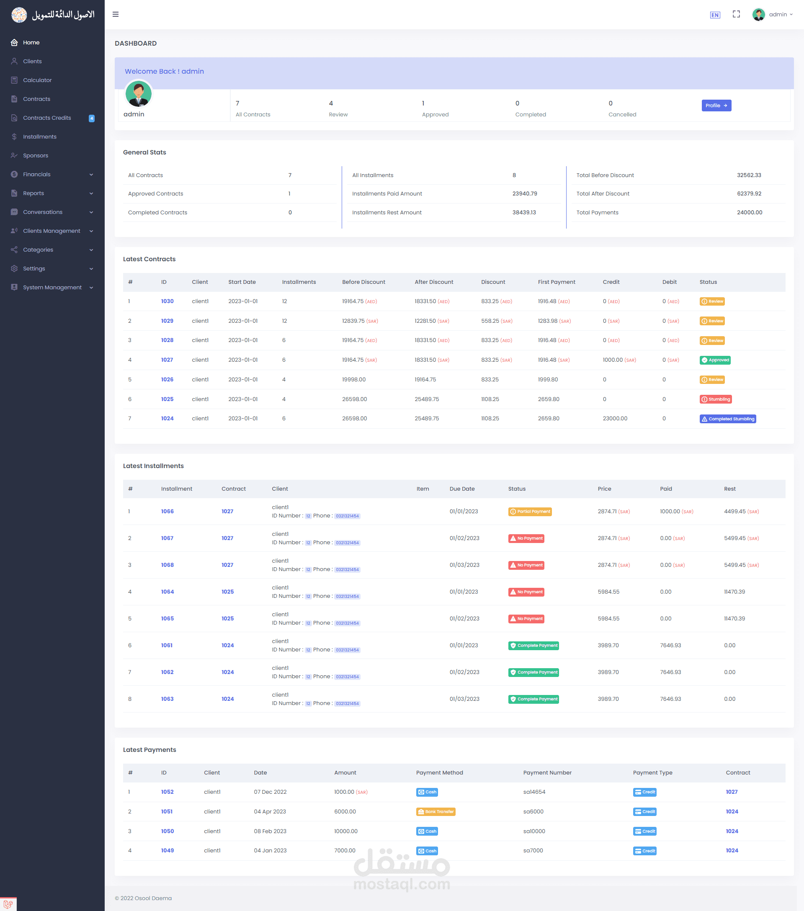The height and width of the screenshot is (911, 804).
Task: Expand the Clients Management chevron
Action: (x=91, y=231)
